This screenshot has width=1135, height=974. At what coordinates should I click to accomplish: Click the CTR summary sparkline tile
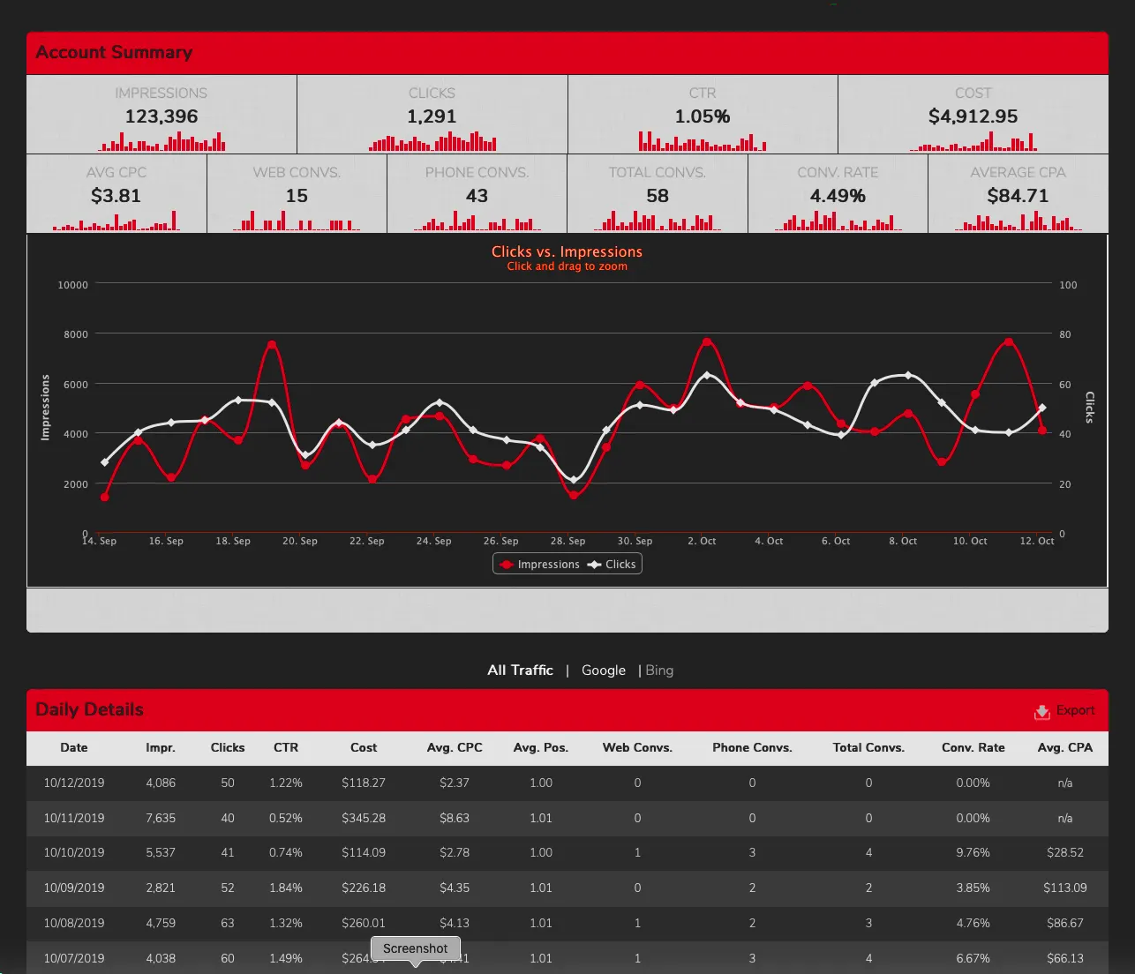click(x=703, y=115)
